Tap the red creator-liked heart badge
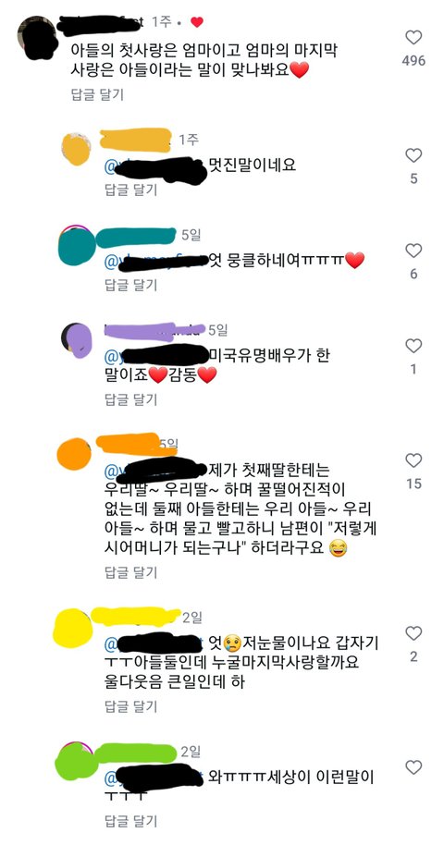Viewport: 444px width, 845px height. 197,22
